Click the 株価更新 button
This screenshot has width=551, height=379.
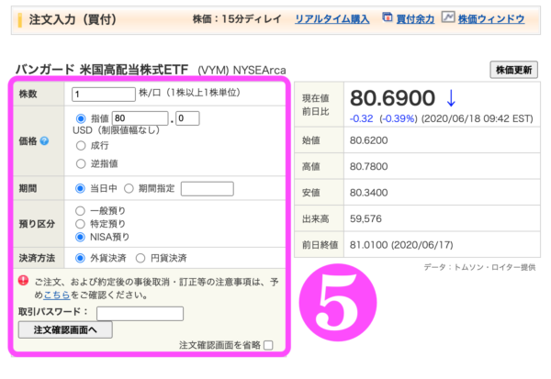(x=513, y=70)
